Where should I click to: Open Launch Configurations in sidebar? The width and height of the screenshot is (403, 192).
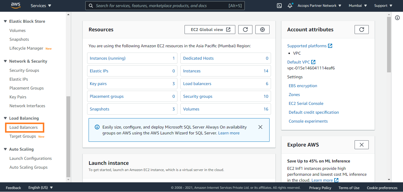click(30, 158)
